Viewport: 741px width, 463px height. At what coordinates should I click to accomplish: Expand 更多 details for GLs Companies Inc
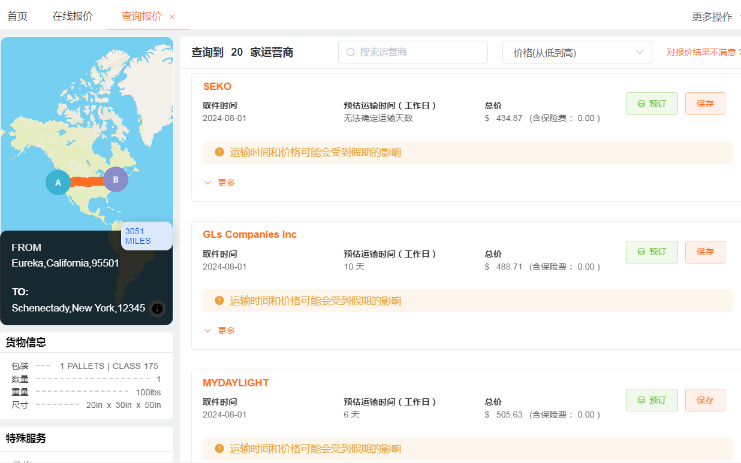point(219,331)
